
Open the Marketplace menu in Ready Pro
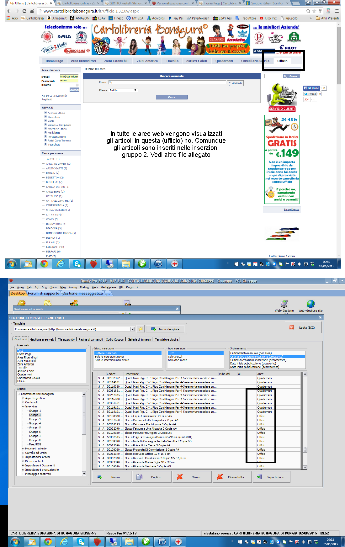tap(108, 287)
